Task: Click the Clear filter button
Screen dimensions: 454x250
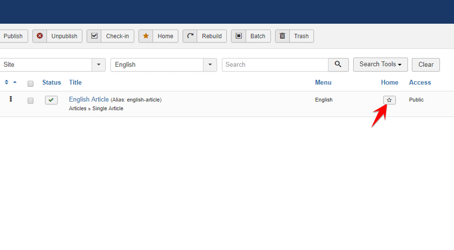Action: click(x=426, y=64)
